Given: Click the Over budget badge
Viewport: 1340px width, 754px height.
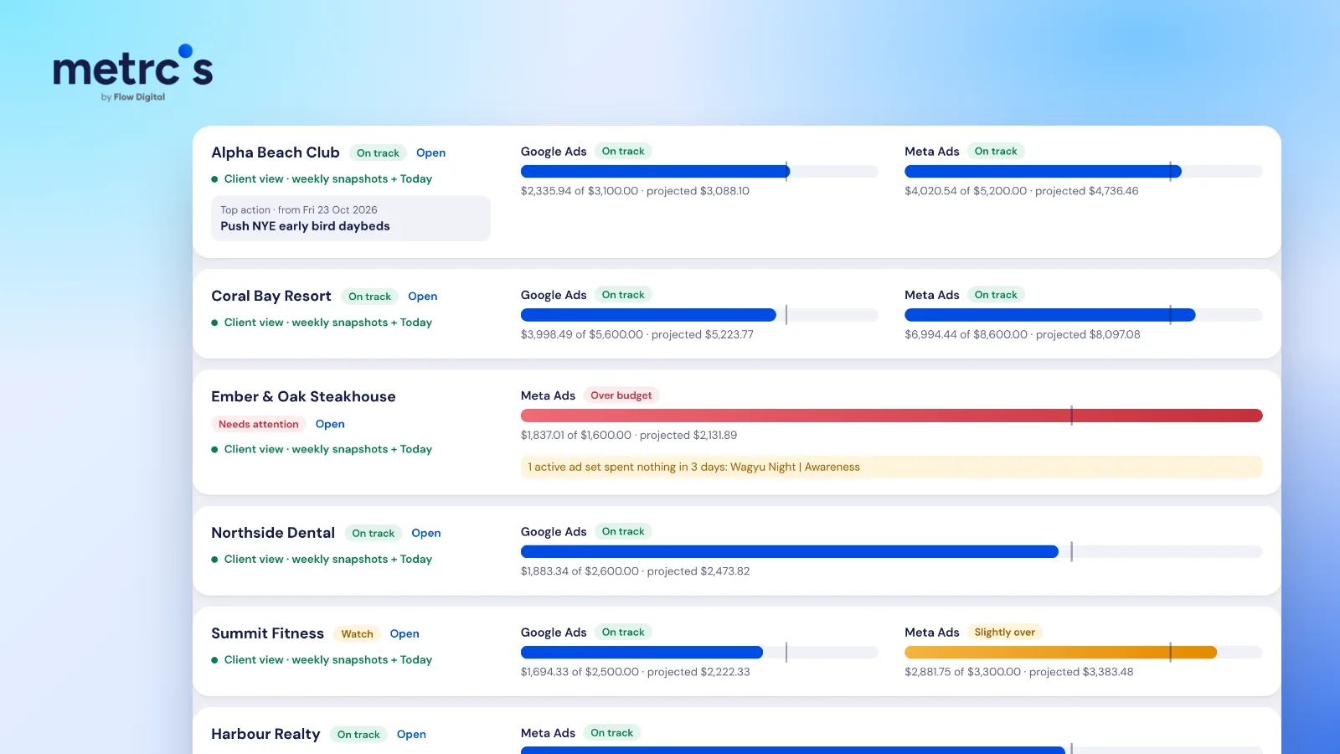Looking at the screenshot, I should coord(621,395).
